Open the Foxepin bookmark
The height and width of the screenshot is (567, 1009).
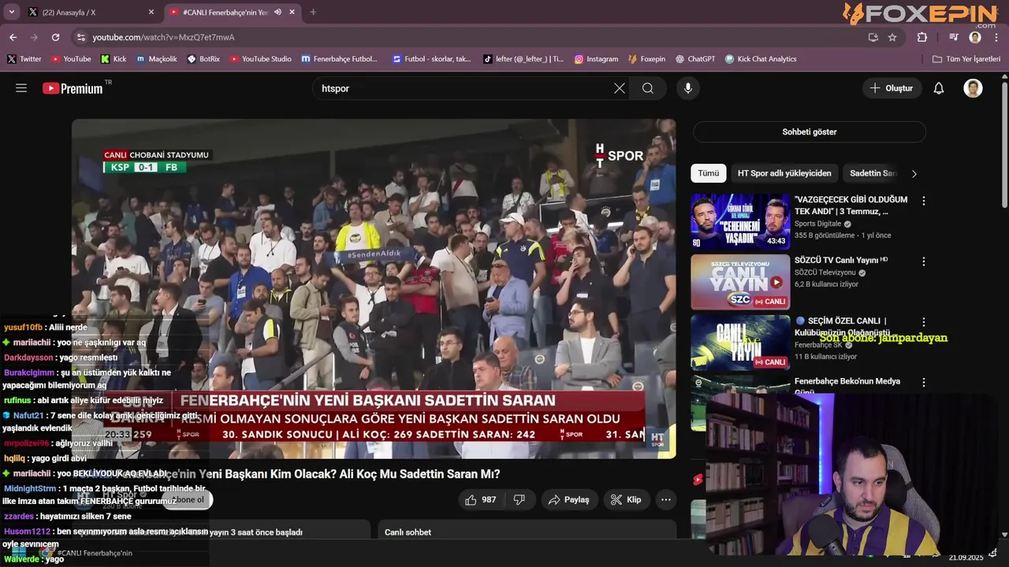tap(646, 59)
